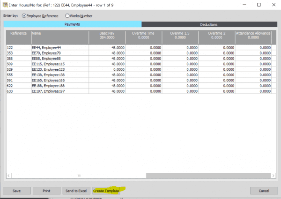Click the name EE79, Employee79

click(46, 53)
